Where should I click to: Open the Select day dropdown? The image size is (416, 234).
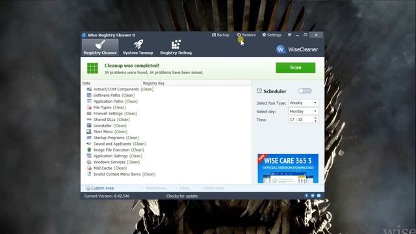[304, 111]
